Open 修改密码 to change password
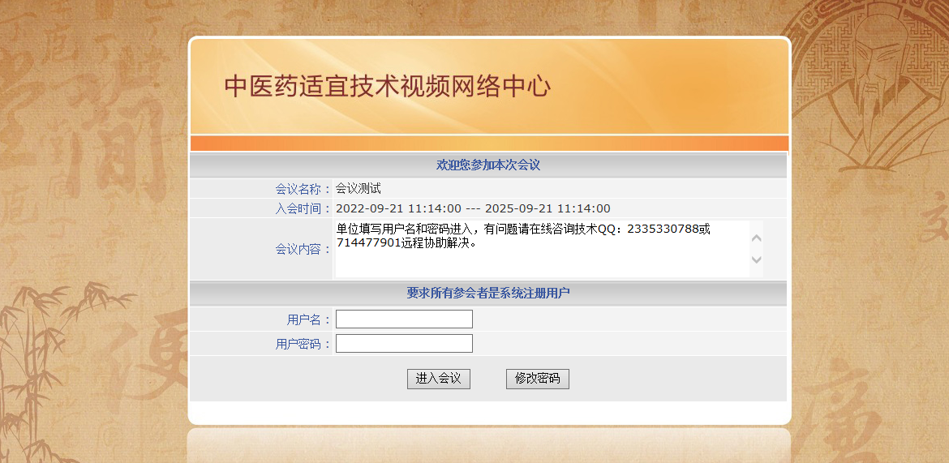The image size is (949, 463). pos(537,379)
